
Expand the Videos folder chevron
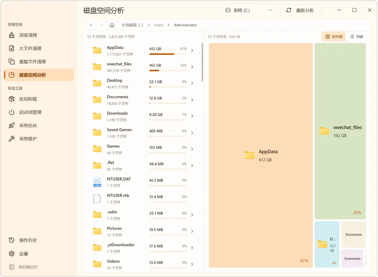[x=192, y=264]
